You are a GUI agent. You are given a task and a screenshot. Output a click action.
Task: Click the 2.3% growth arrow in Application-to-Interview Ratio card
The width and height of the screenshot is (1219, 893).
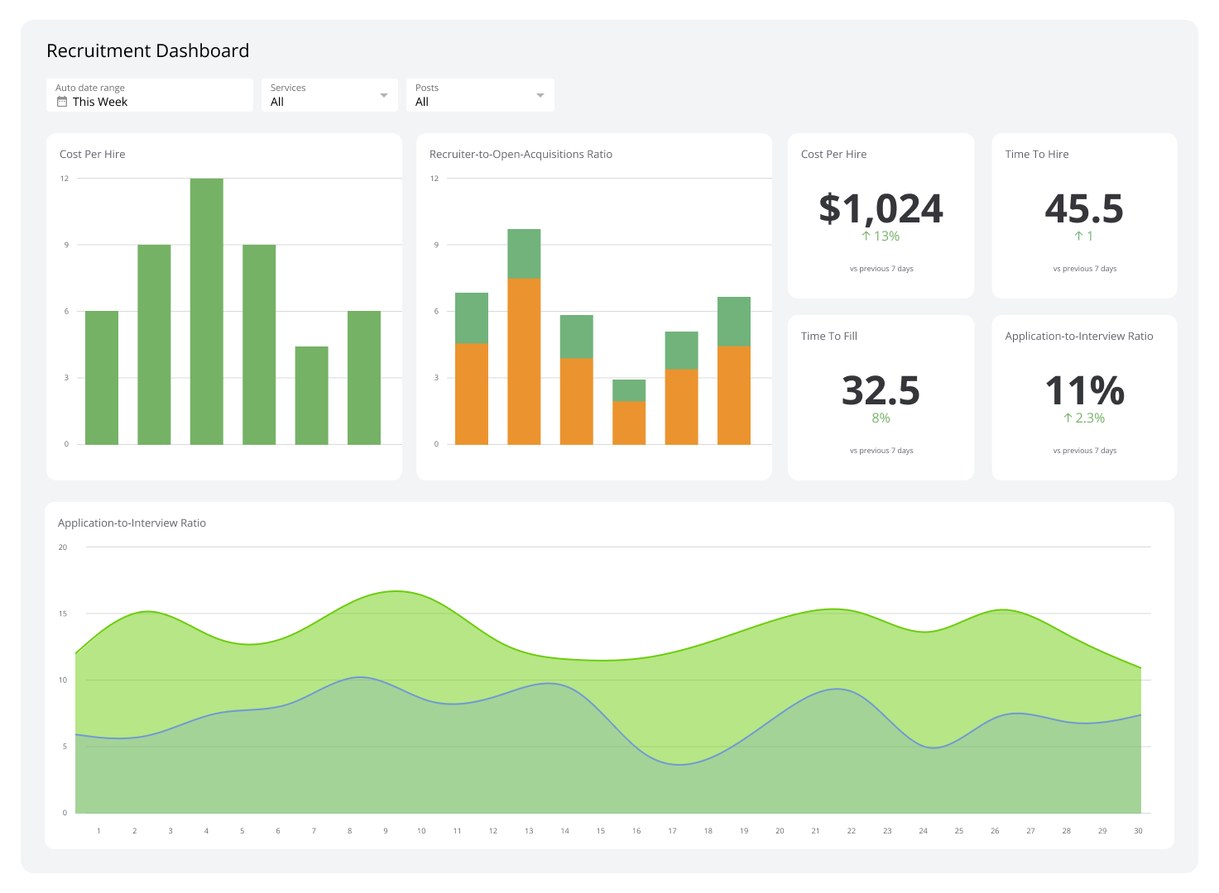point(1067,418)
